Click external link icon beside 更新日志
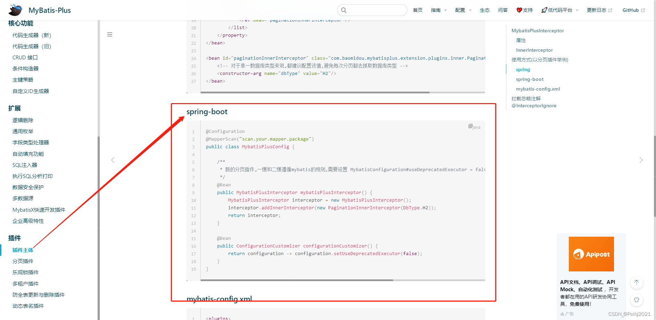The height and width of the screenshot is (320, 656). 610,10
